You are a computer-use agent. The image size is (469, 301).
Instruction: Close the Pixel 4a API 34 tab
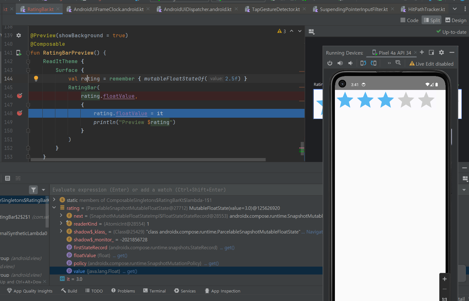(415, 53)
